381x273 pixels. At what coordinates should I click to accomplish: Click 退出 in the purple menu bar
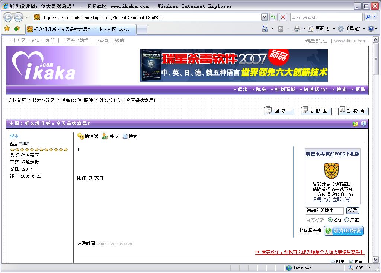click(242, 90)
